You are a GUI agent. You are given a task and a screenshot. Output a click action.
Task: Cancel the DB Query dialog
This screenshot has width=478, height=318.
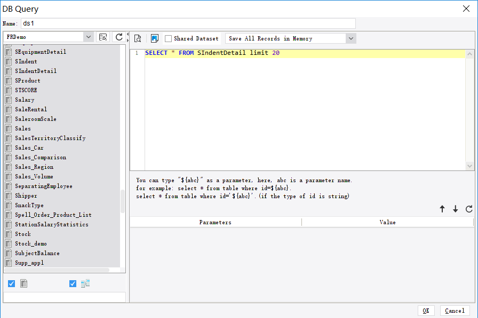tap(455, 311)
